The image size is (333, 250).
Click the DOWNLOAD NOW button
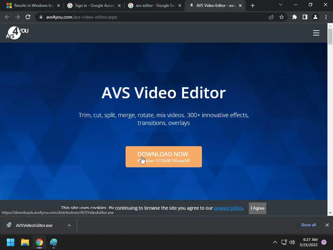click(164, 157)
